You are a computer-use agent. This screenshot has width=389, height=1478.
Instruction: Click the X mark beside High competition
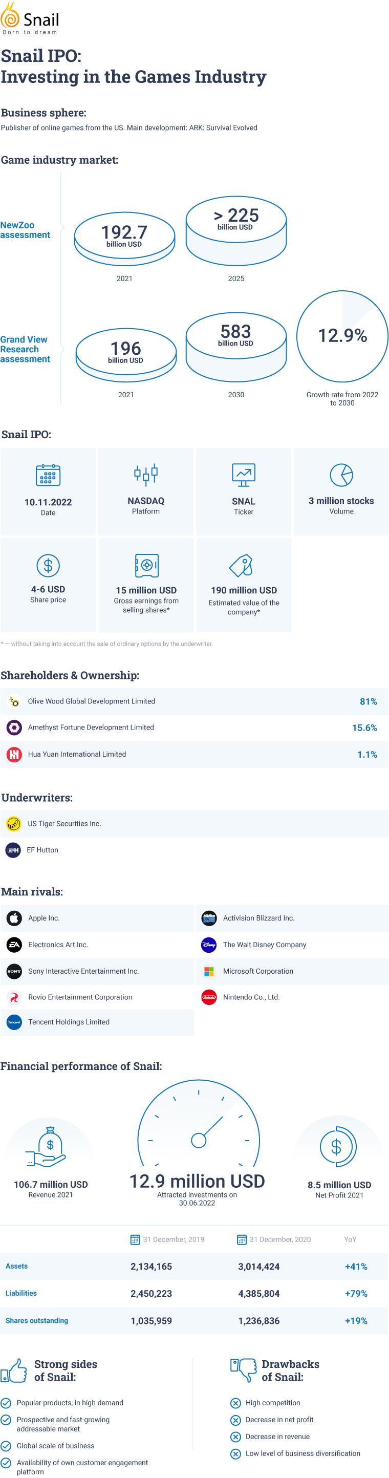pos(235,1403)
